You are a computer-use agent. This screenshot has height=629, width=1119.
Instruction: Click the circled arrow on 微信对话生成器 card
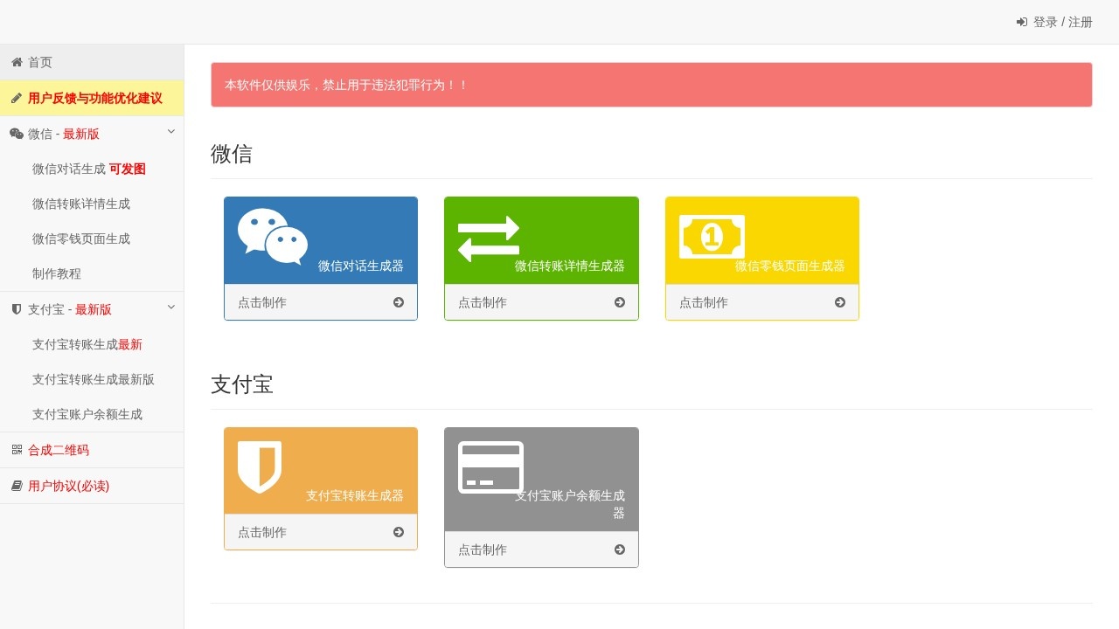[x=398, y=301]
